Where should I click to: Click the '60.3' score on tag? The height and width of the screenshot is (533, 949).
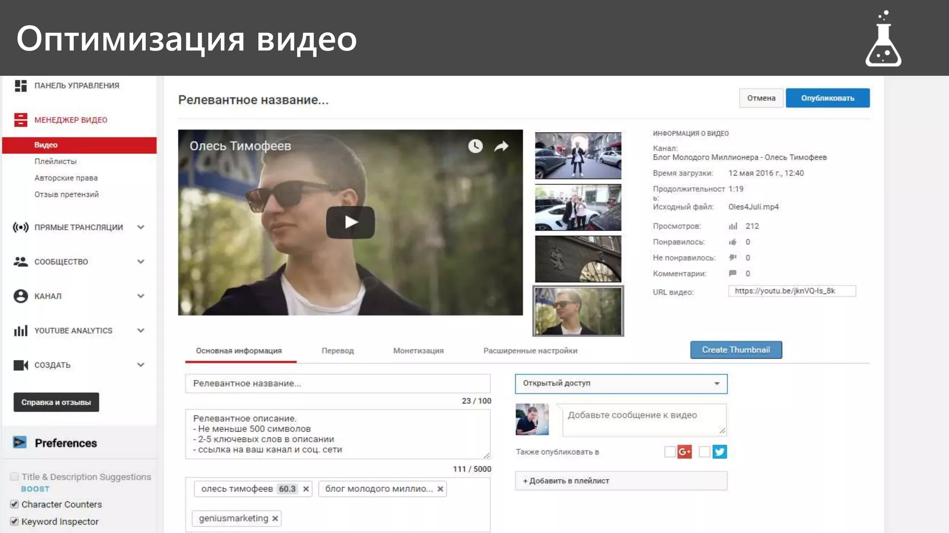[287, 489]
